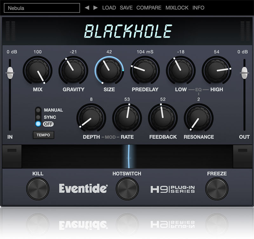The height and width of the screenshot is (239, 254).
Task: Click the PREDELAY knob
Action: 145,70
